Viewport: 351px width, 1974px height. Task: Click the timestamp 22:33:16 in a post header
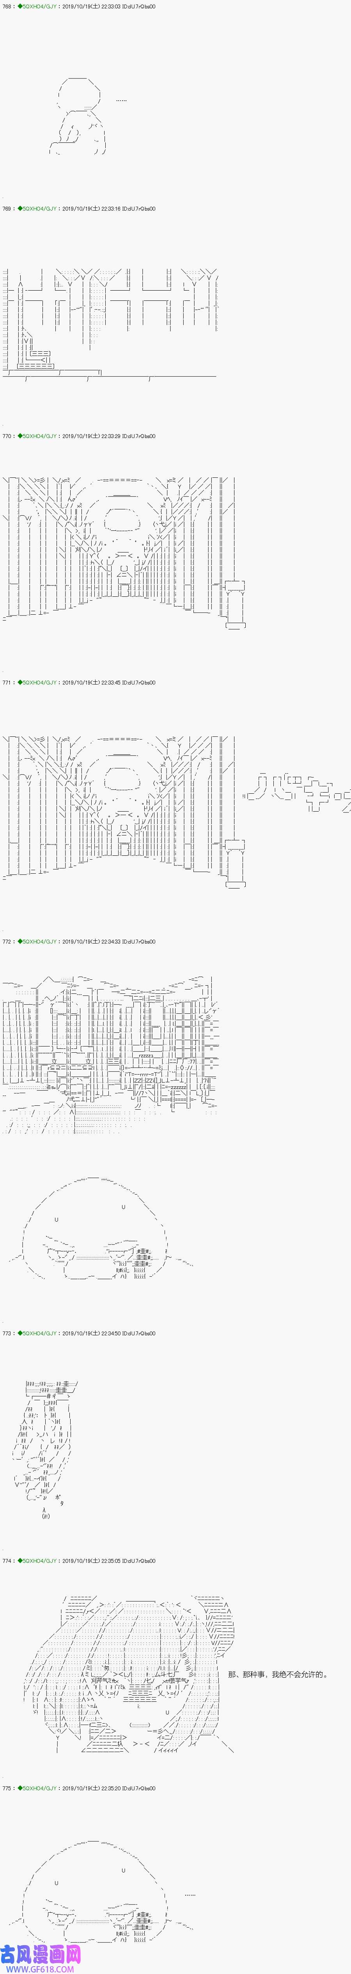[111, 209]
